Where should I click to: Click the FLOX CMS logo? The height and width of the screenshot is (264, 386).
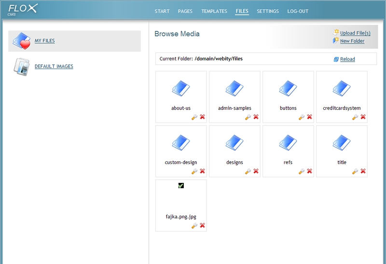click(x=23, y=10)
